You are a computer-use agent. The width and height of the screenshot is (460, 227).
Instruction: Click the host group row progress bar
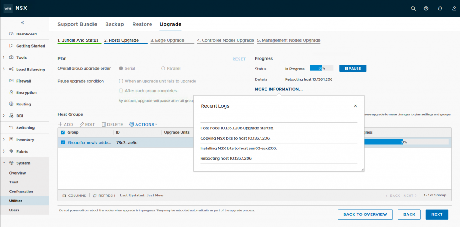406,142
